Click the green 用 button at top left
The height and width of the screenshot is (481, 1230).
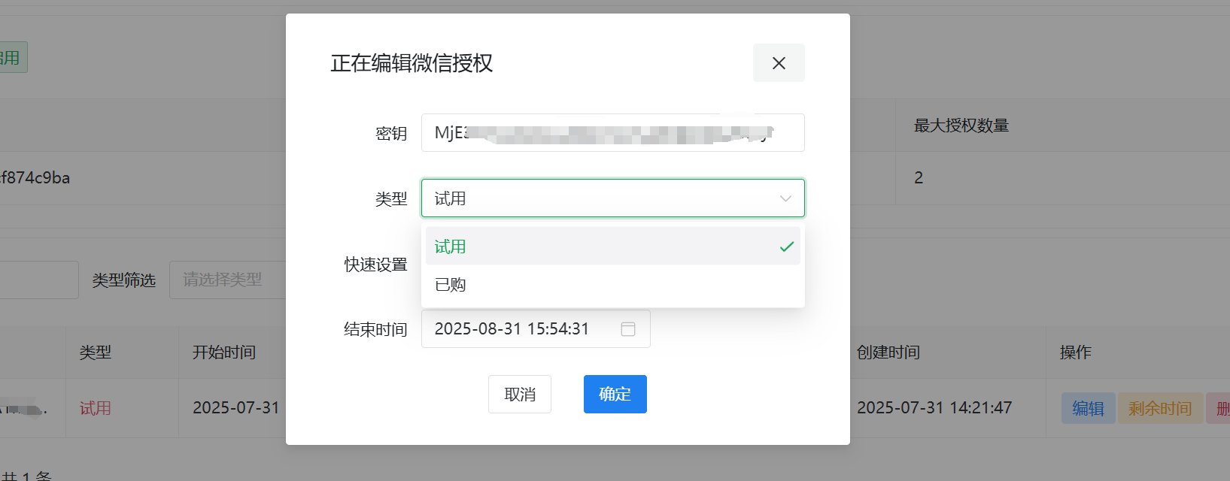(11, 56)
